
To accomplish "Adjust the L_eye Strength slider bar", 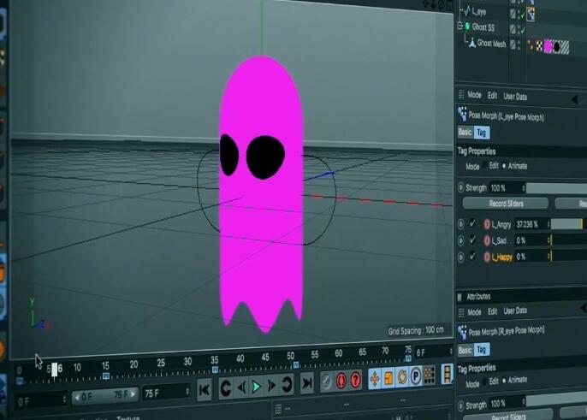I will click(556, 188).
